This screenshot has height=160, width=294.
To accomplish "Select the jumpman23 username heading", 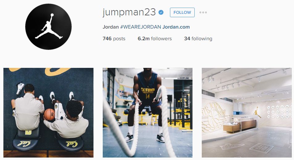I will pyautogui.click(x=129, y=12).
